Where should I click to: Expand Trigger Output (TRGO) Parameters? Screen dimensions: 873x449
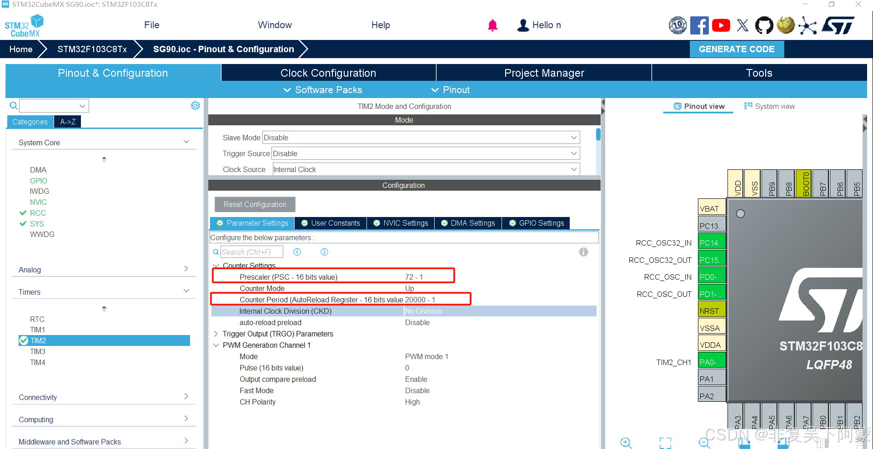click(x=216, y=334)
